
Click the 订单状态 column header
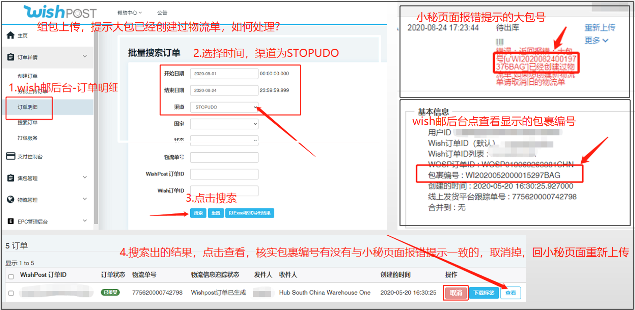(x=113, y=275)
